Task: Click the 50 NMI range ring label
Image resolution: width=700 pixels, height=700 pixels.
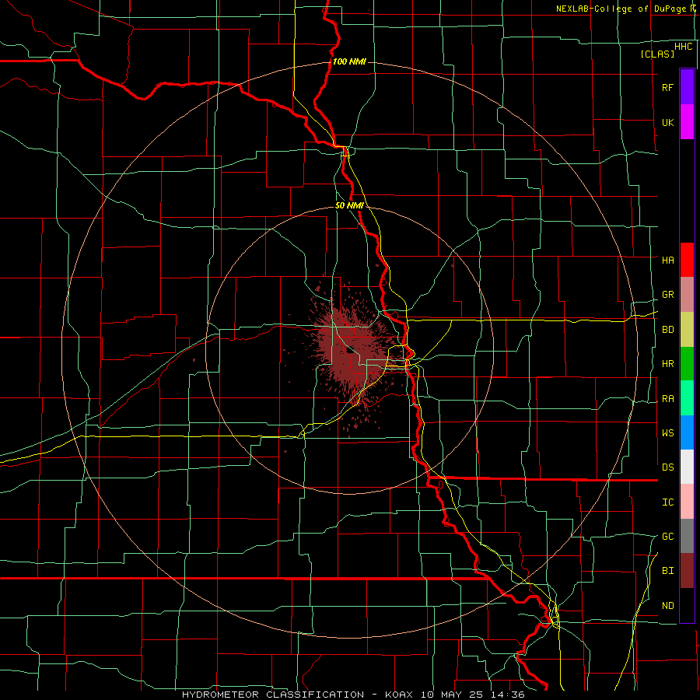Action: (349, 205)
